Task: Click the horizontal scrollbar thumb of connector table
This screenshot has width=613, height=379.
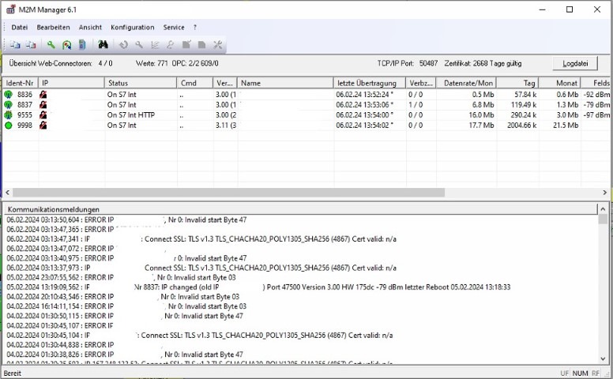Action: coord(228,193)
